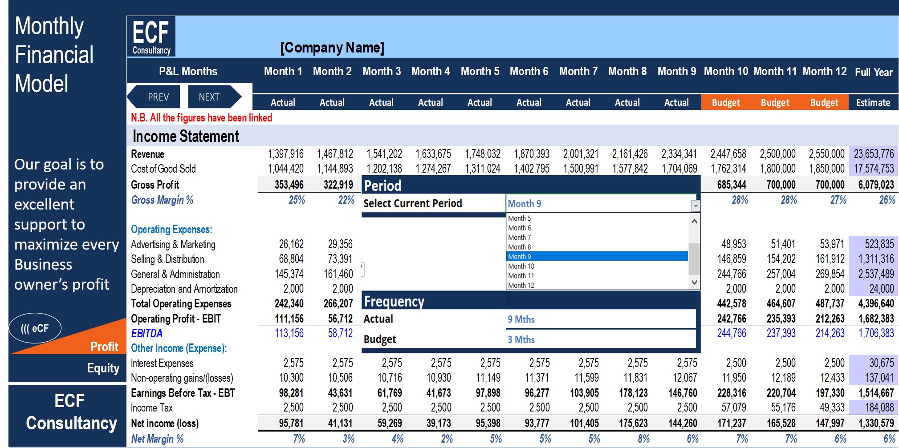Select the Month 10 column header
899x448 pixels.
(726, 71)
